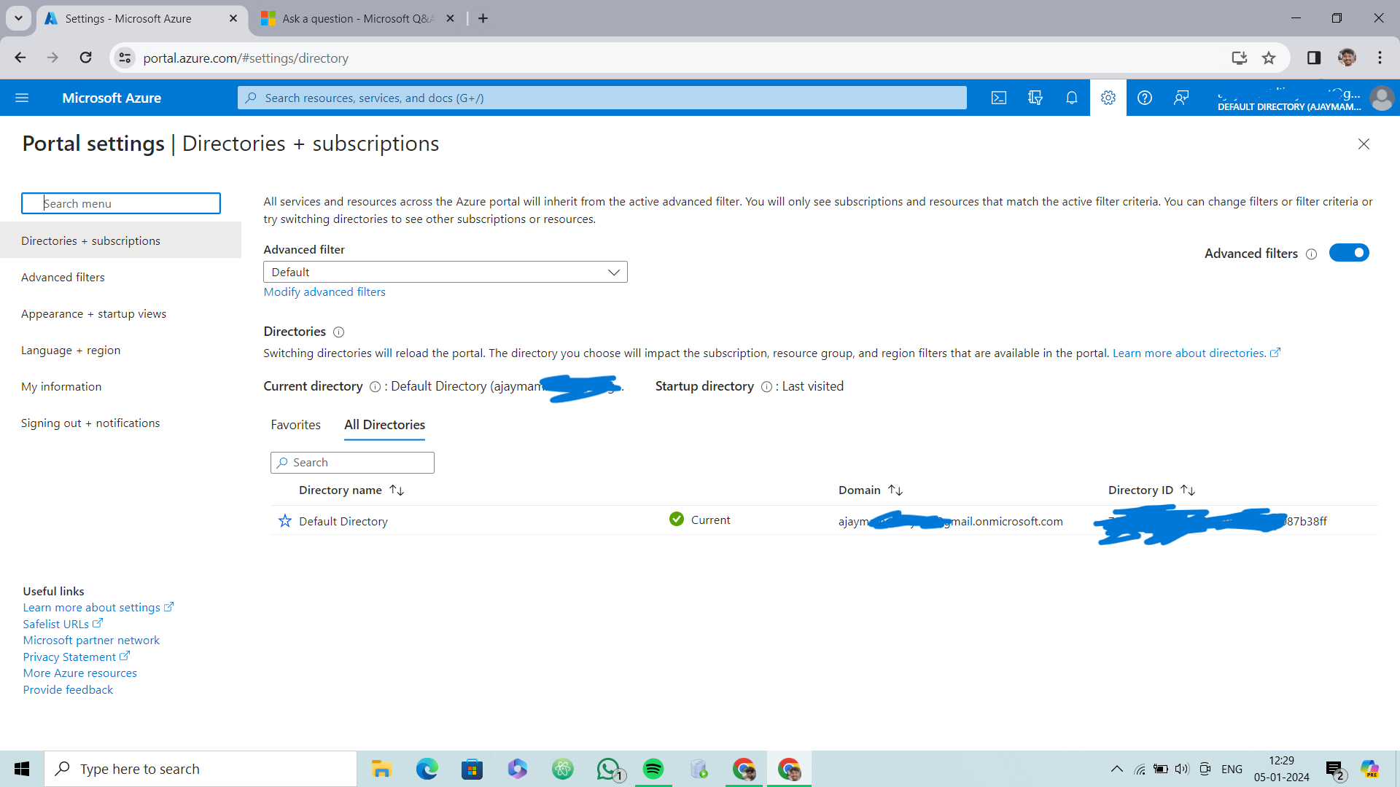Reload the page in the browser

pyautogui.click(x=85, y=58)
